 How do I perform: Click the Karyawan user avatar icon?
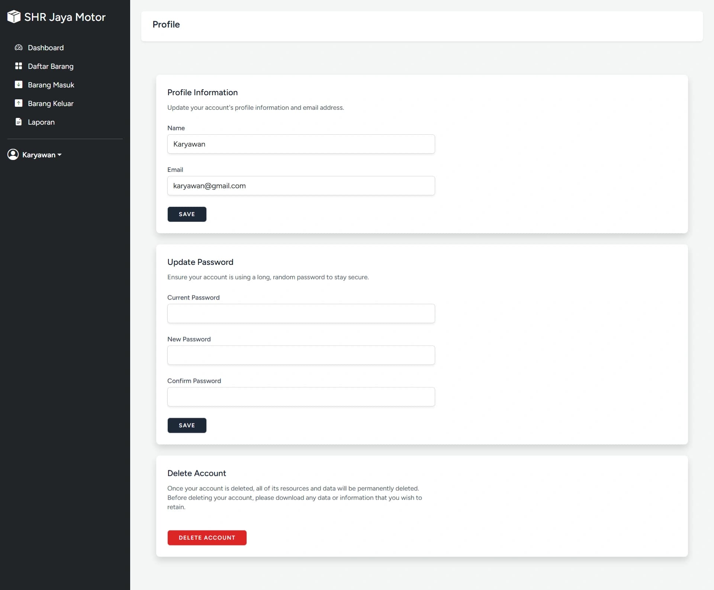[13, 154]
